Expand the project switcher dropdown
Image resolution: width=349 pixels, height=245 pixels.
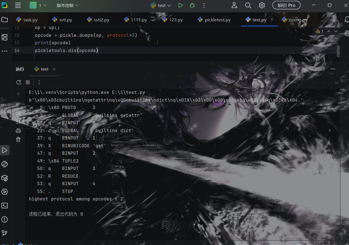click(x=38, y=5)
